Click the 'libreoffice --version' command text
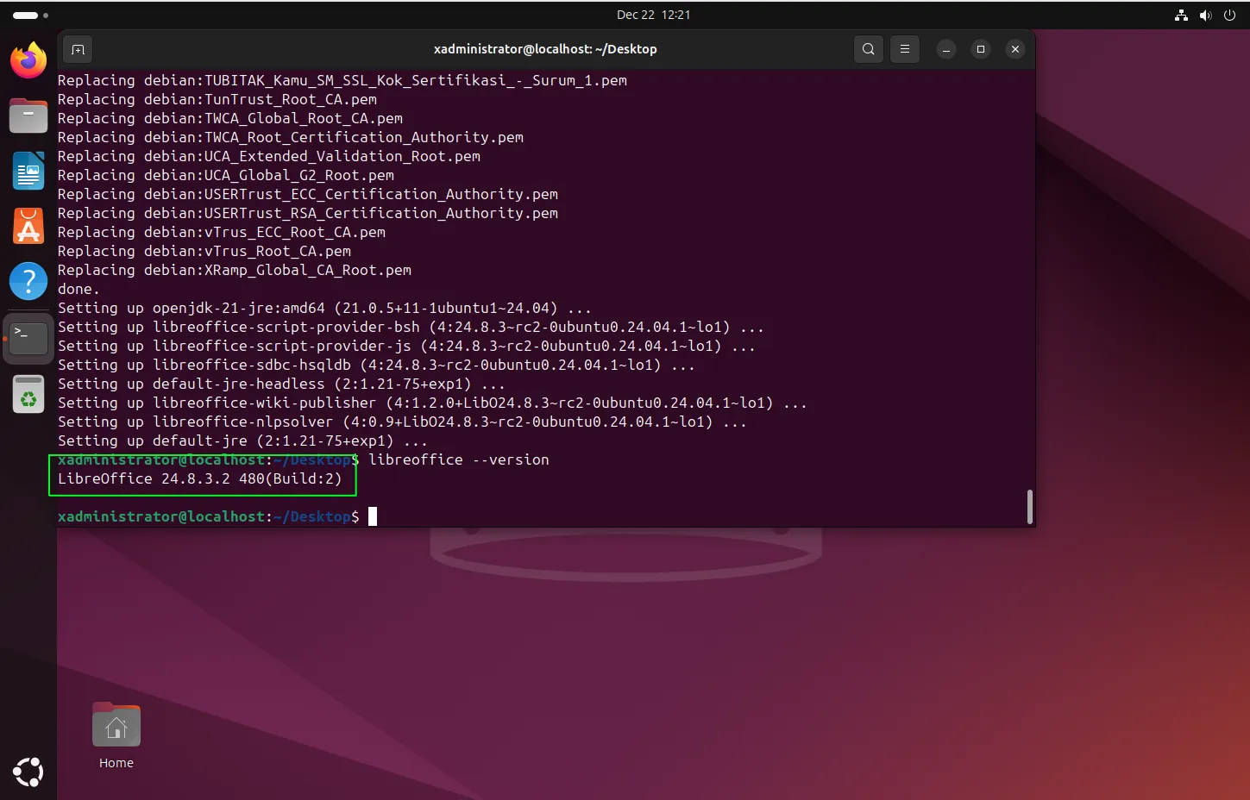 pyautogui.click(x=459, y=459)
